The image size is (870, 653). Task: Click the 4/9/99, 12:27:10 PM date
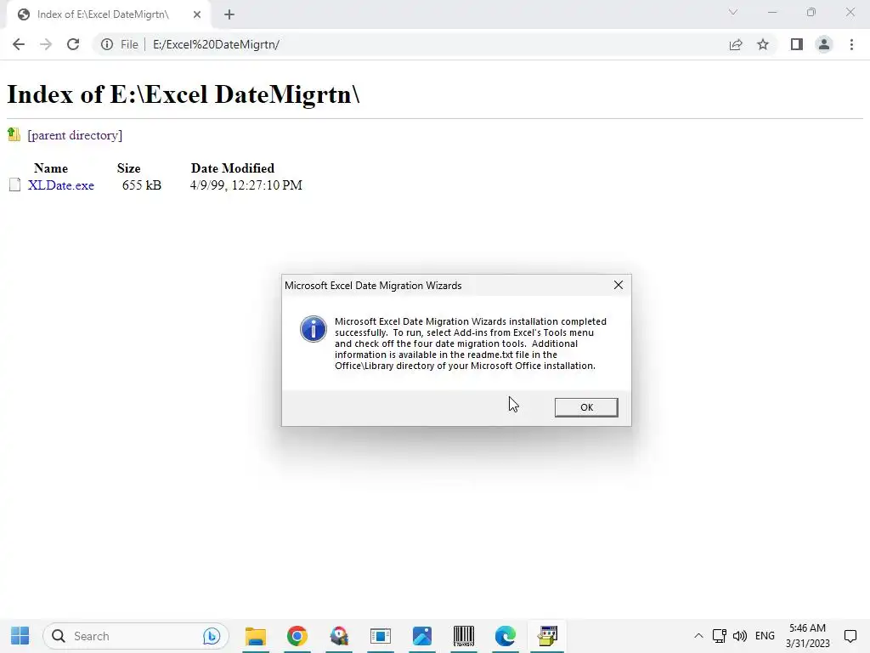[246, 185]
